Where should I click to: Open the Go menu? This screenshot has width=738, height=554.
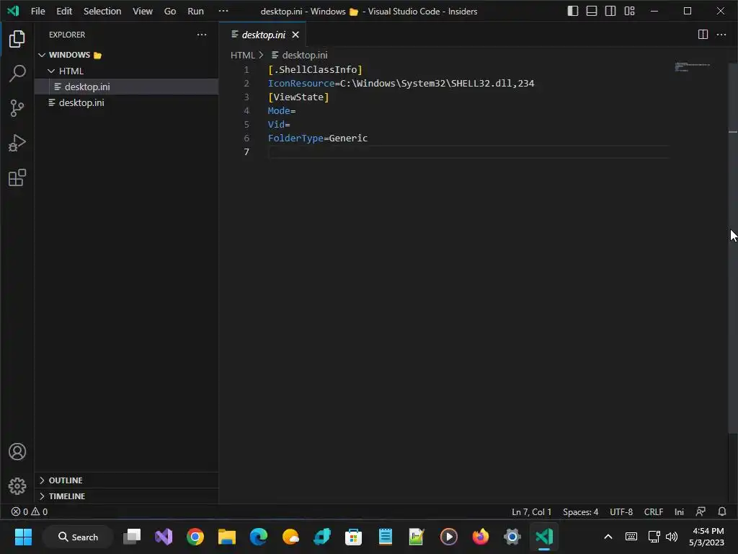coord(170,11)
